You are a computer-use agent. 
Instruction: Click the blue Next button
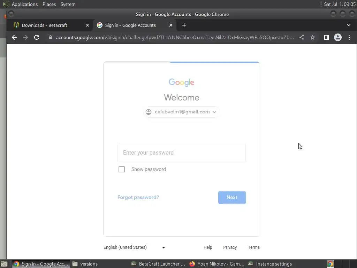(x=232, y=198)
